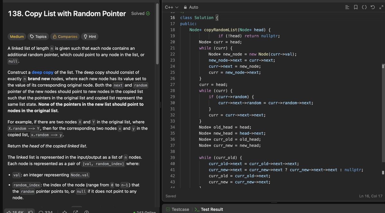
Task: Click the code line "class Solution {"
Action: coord(199,18)
